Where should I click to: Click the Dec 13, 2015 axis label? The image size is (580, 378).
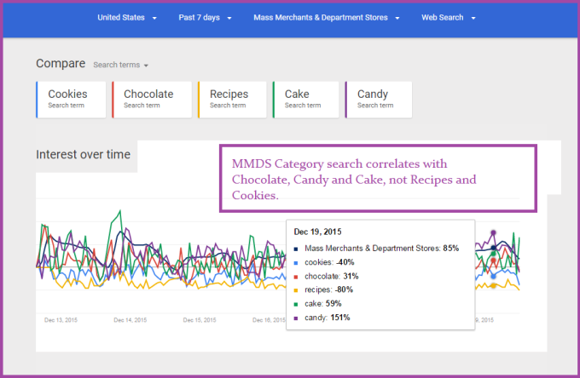60,320
